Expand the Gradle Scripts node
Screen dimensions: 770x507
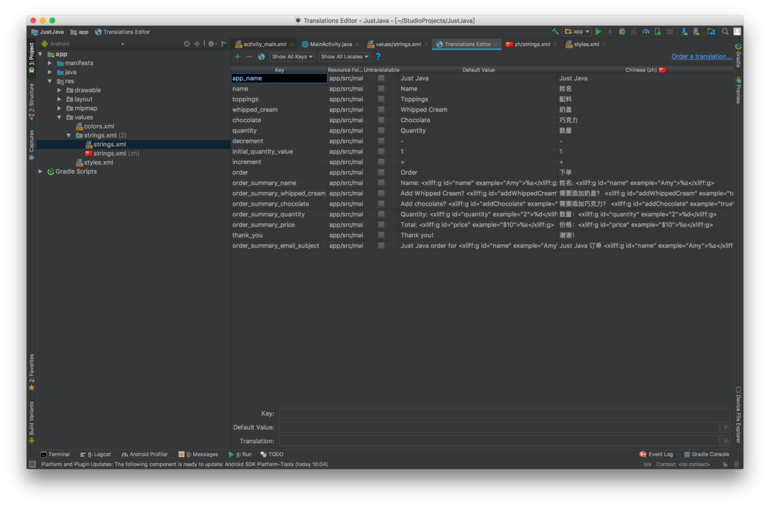click(40, 171)
